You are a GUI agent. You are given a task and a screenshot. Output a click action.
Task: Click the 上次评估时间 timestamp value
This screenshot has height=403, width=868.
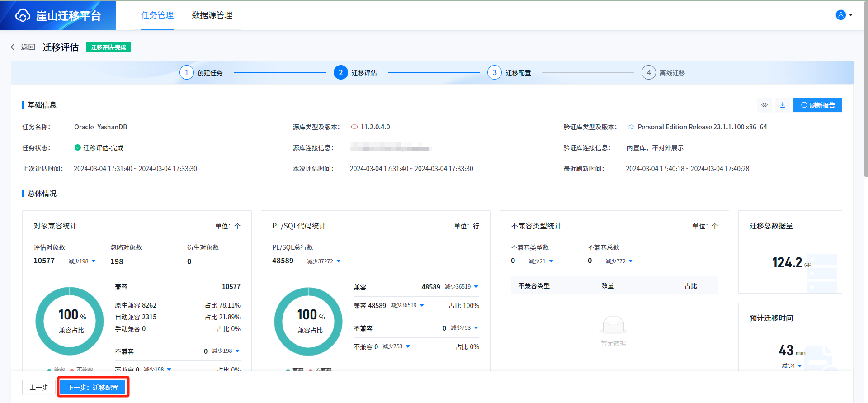135,169
